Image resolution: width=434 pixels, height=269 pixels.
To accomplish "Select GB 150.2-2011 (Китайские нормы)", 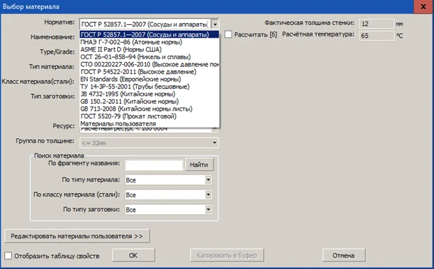I will 149,102.
